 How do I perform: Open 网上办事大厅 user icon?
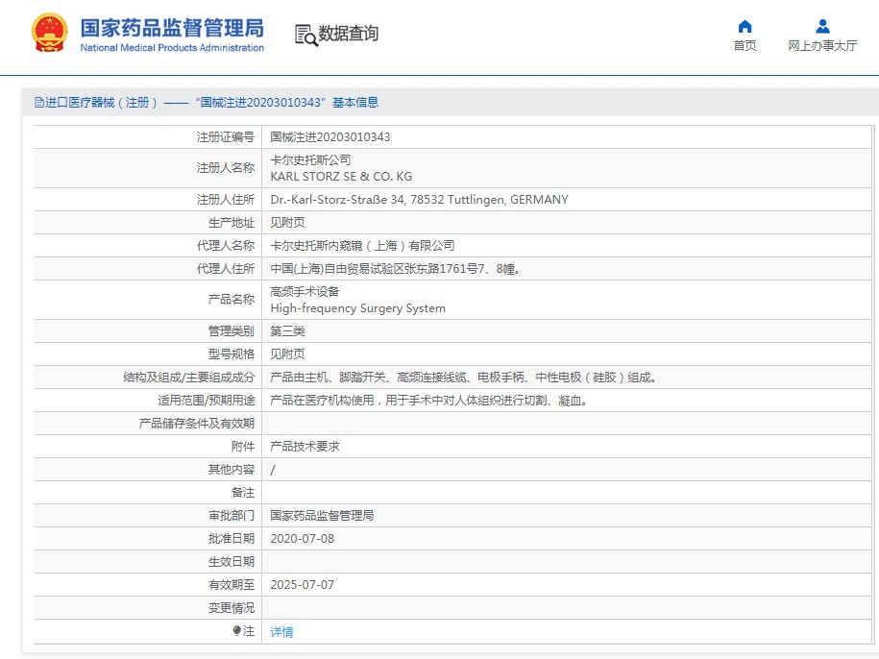click(822, 26)
